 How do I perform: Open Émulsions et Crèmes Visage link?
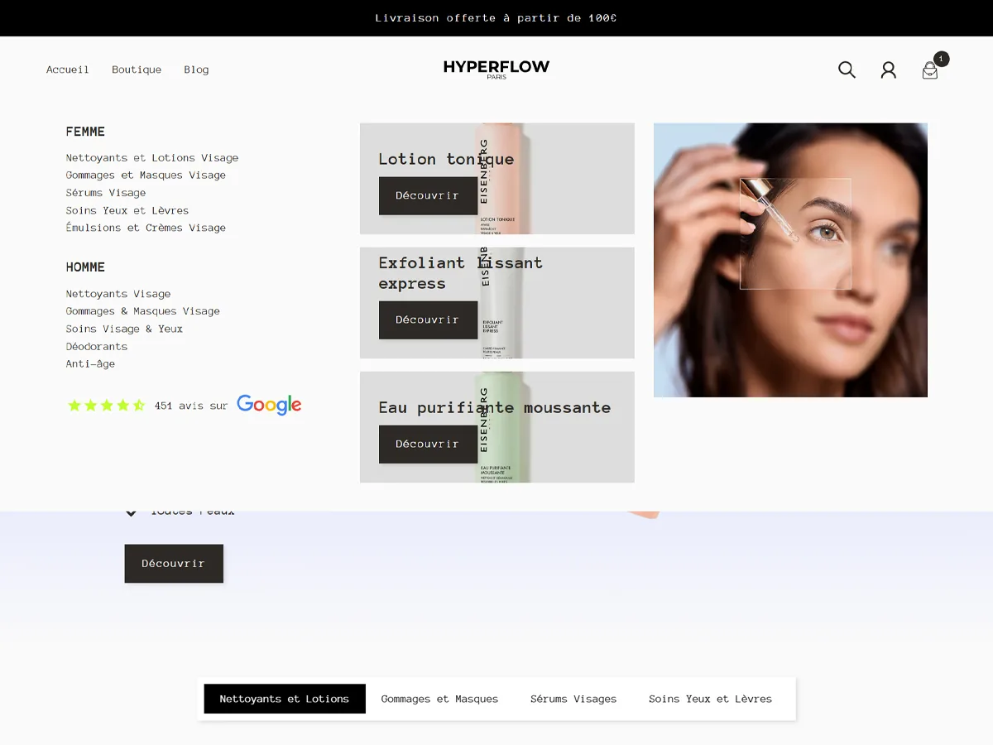tap(146, 228)
